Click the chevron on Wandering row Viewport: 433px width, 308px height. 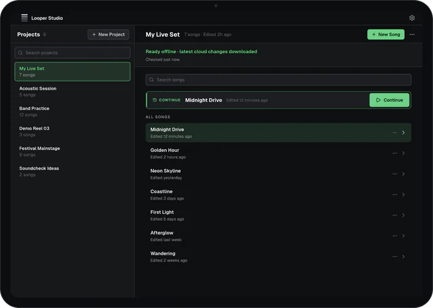(404, 257)
